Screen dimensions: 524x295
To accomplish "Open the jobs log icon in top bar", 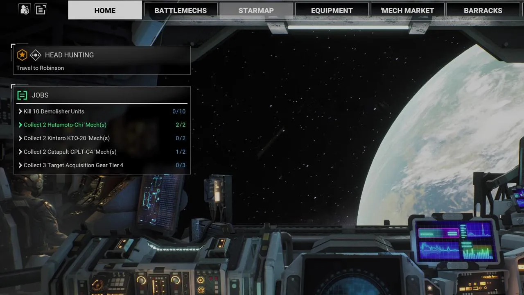I will point(41,9).
